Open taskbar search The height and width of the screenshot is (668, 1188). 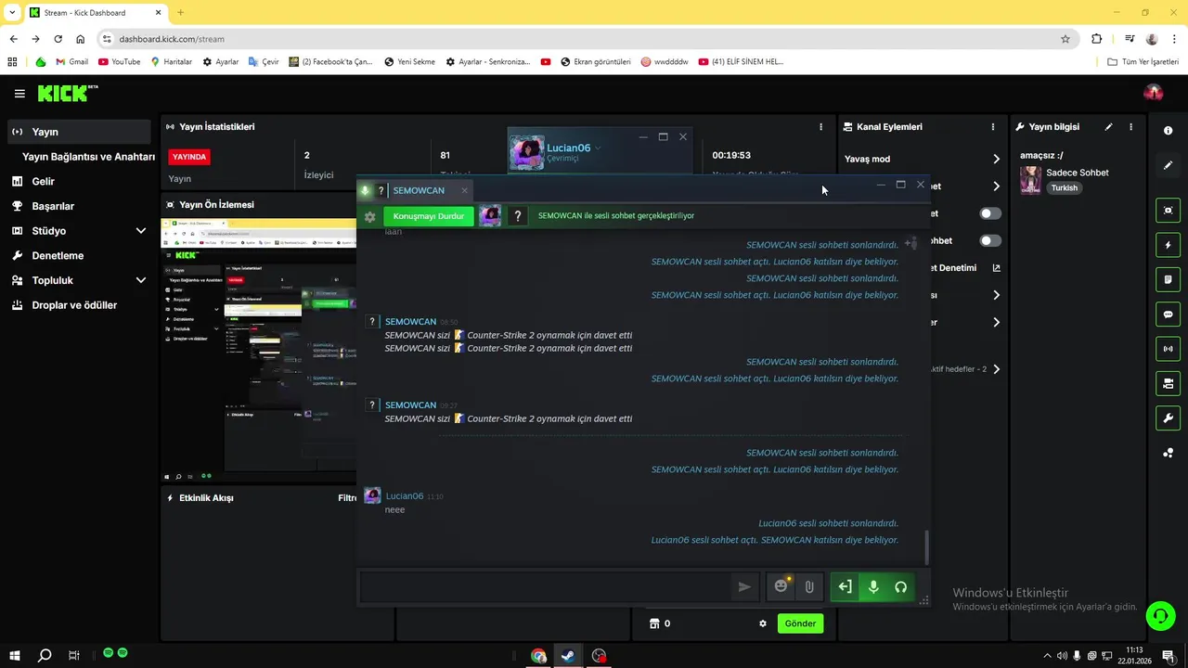(x=45, y=656)
